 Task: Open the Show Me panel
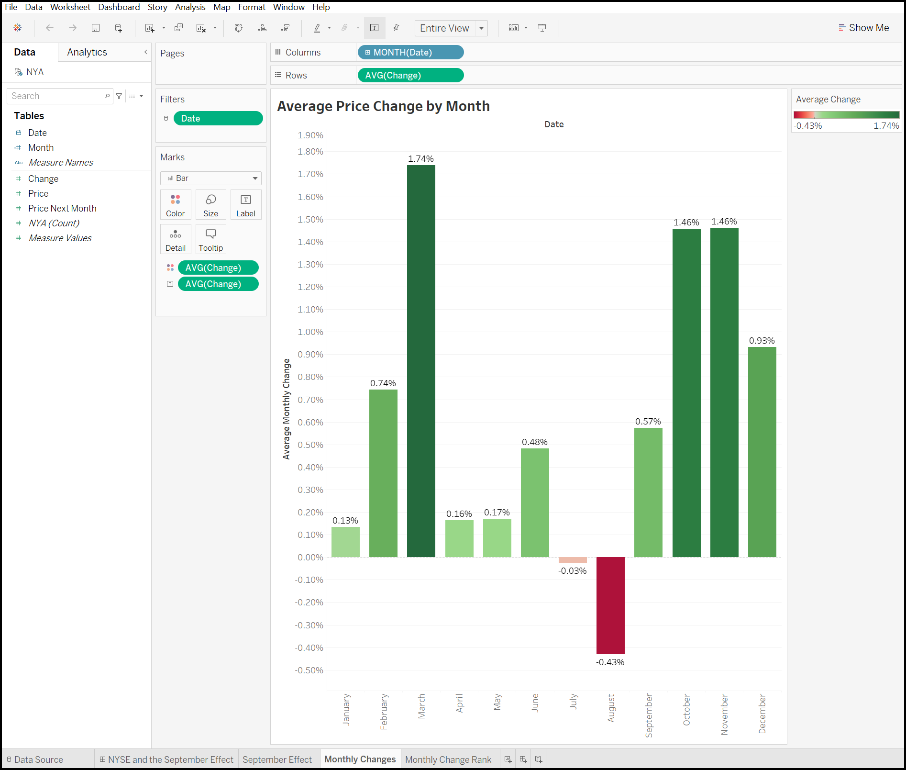(864, 28)
